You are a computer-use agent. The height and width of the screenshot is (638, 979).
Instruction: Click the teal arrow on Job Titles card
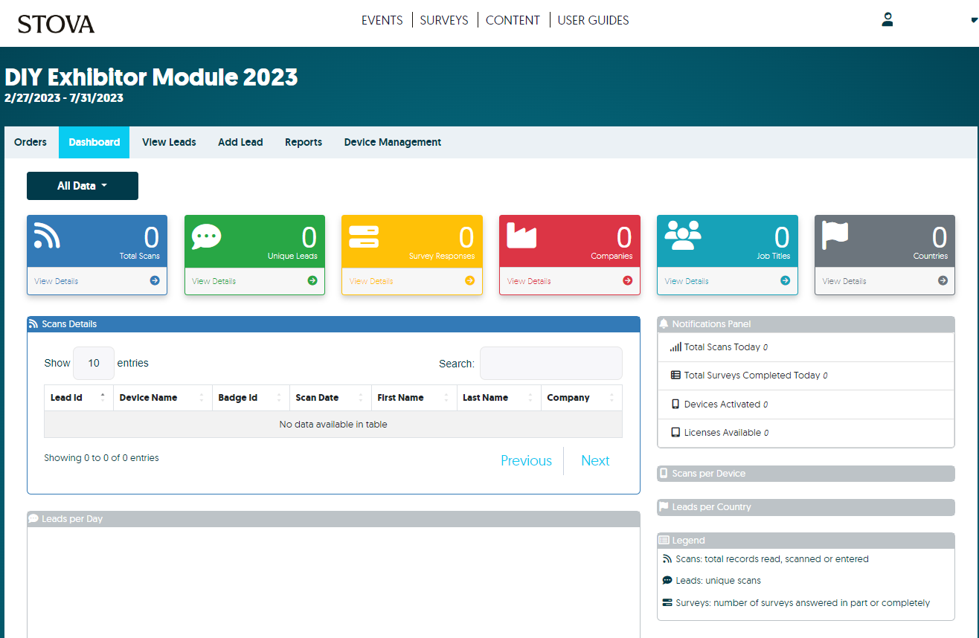tap(786, 280)
